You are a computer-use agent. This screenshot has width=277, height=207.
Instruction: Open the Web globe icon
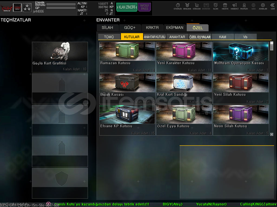click(x=253, y=6)
